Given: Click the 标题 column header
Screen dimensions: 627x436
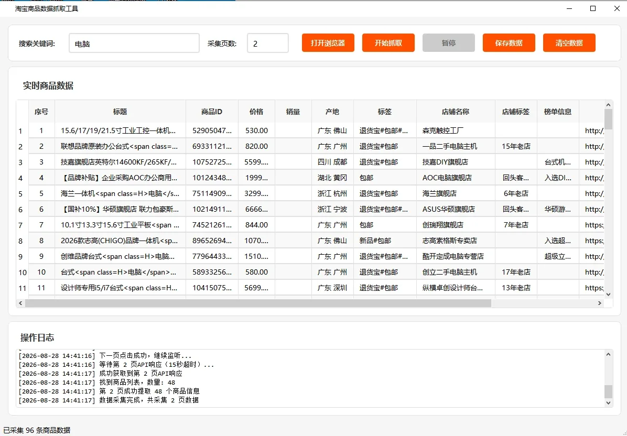Looking at the screenshot, I should (120, 112).
